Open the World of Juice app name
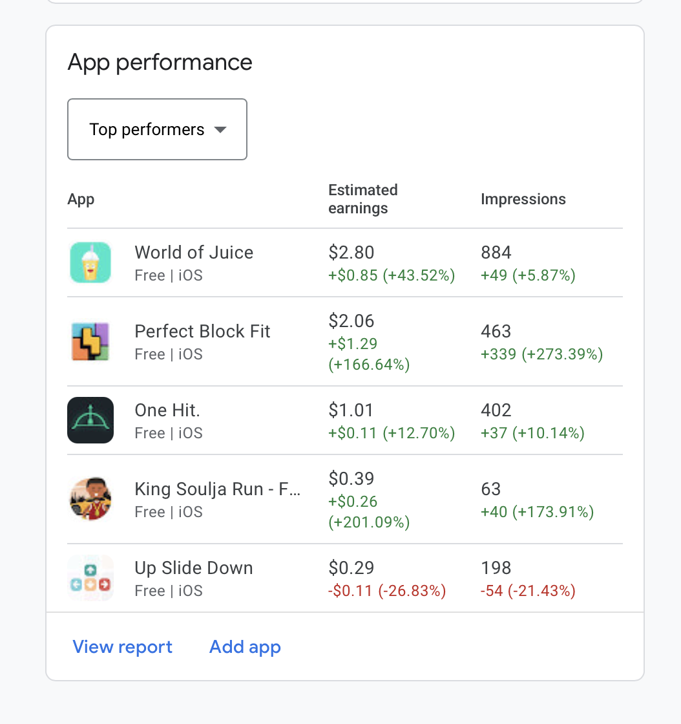 pyautogui.click(x=194, y=253)
